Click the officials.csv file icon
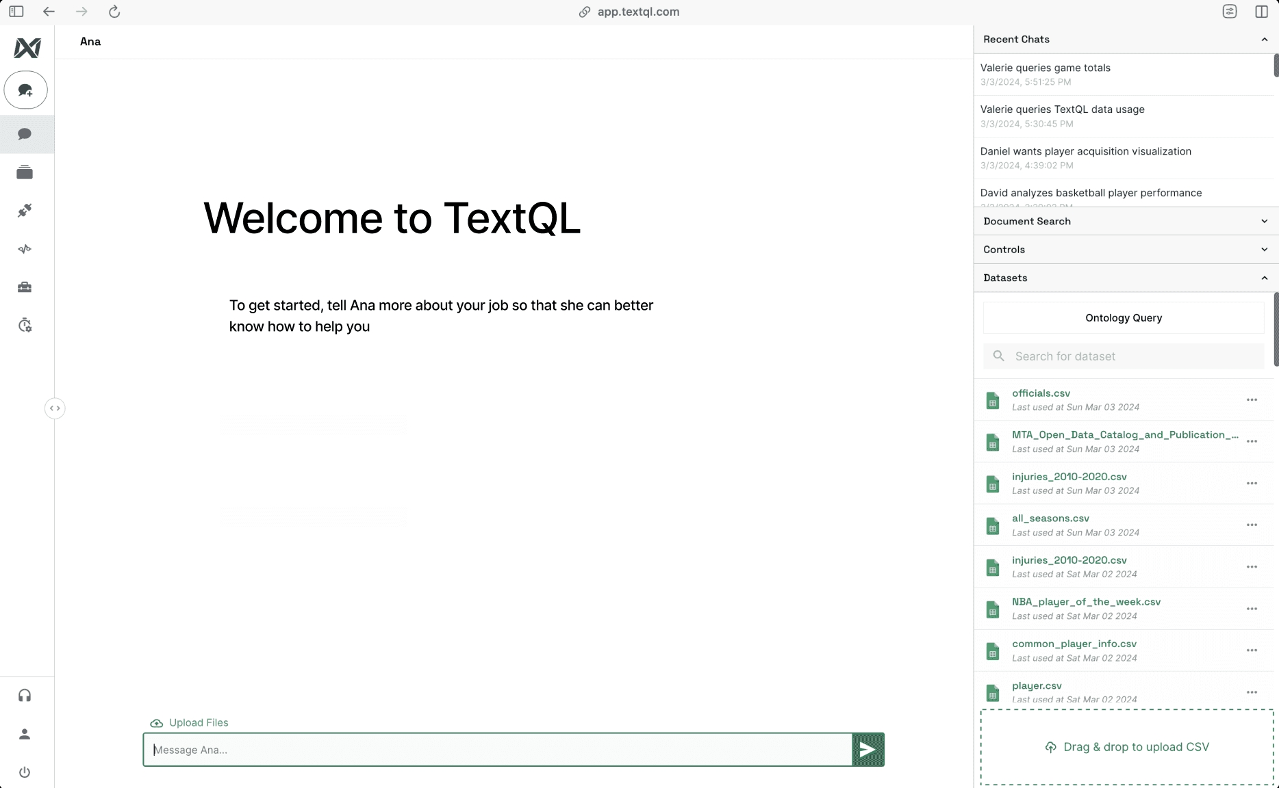This screenshot has height=788, width=1279. [x=992, y=400]
